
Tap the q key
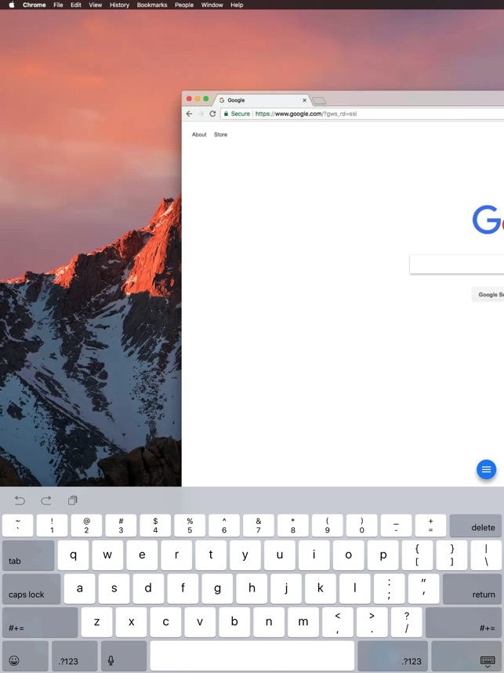pos(74,555)
